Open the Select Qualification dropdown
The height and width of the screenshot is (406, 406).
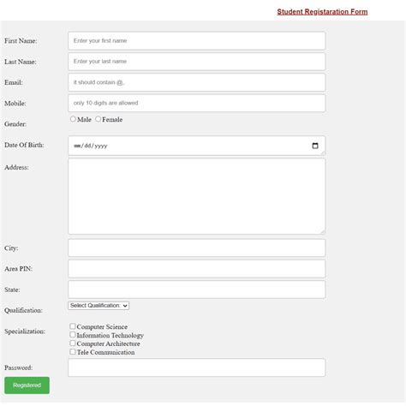(x=99, y=306)
